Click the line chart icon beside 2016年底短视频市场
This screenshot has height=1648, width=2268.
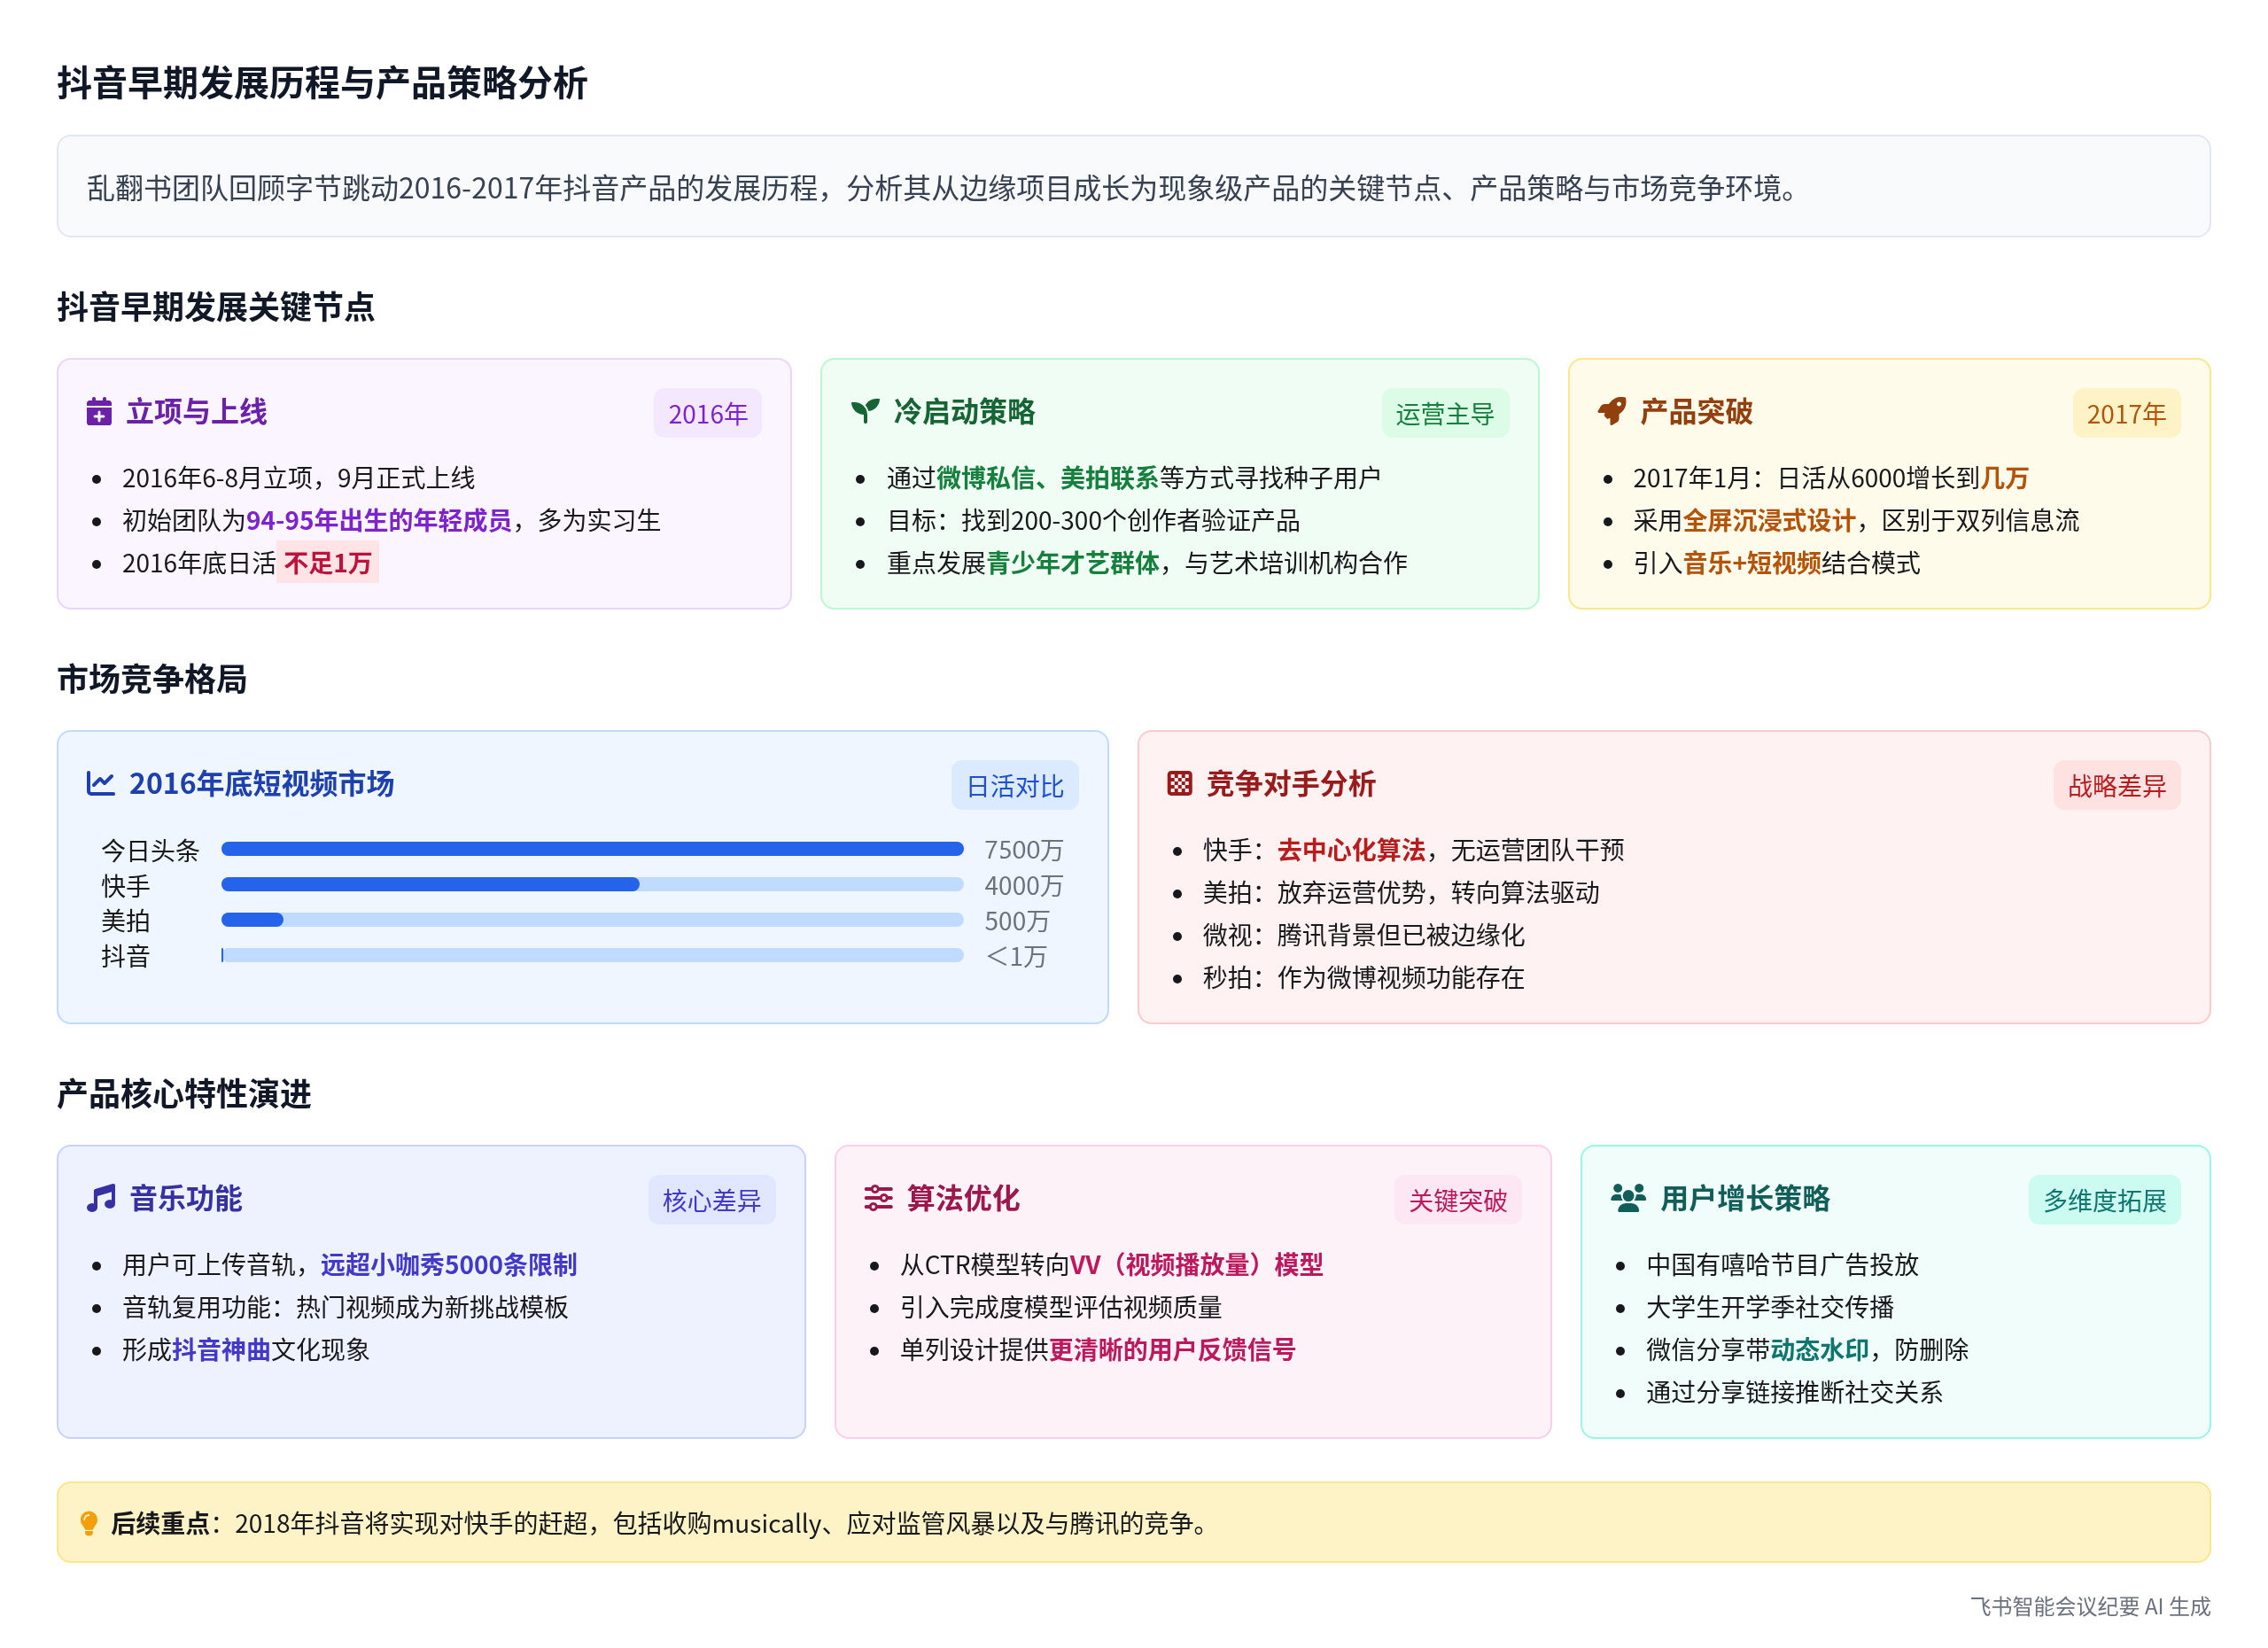[100, 784]
